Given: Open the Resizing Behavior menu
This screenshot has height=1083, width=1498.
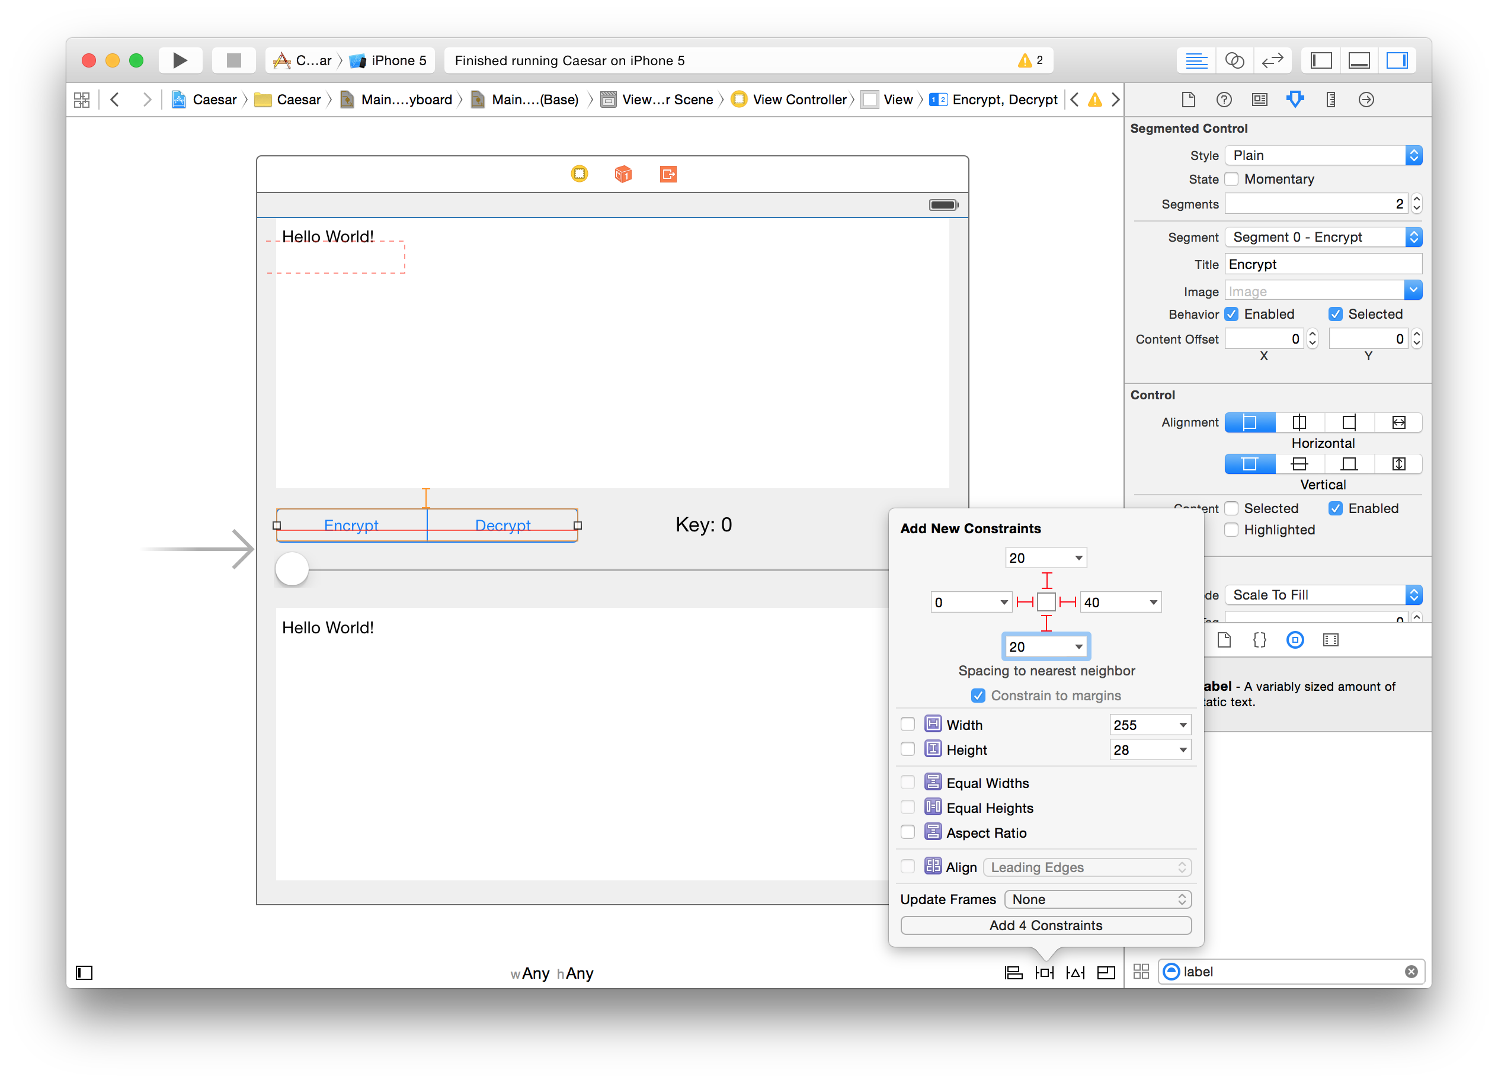Looking at the screenshot, I should coord(1106,973).
